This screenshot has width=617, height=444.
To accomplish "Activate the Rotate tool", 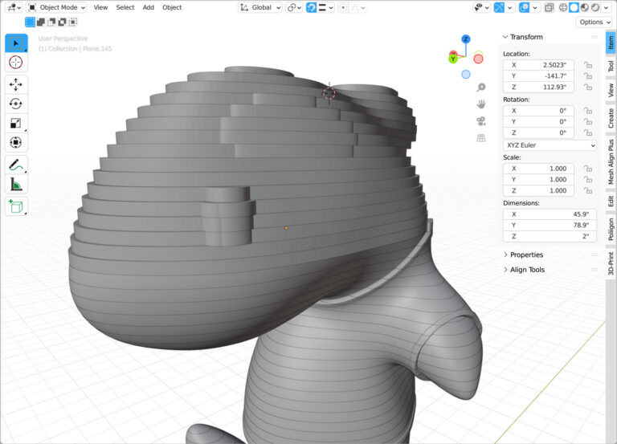I will tap(16, 104).
